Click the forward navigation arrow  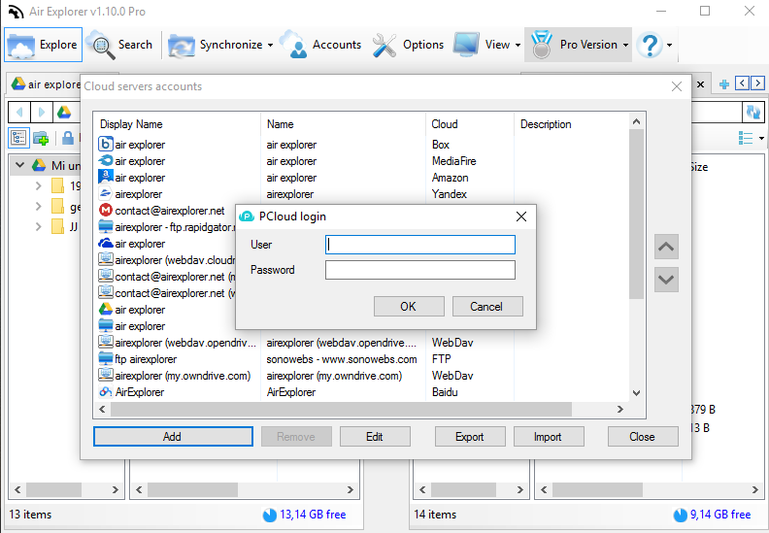click(42, 113)
